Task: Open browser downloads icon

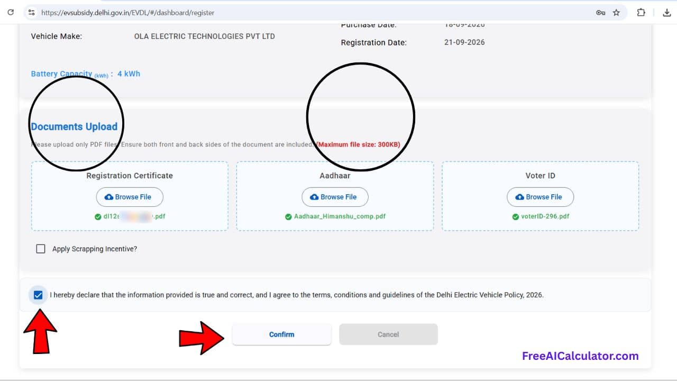Action: (x=666, y=13)
